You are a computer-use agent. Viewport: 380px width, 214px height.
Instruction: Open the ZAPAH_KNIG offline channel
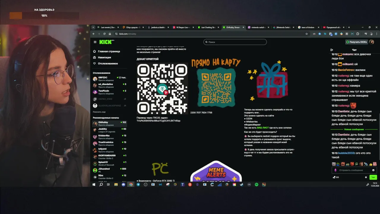tap(109, 99)
